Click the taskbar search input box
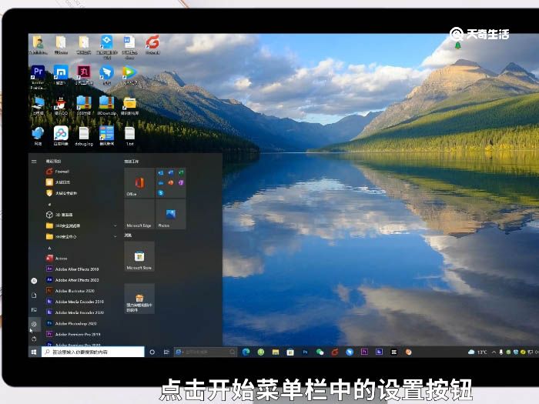 [x=92, y=352]
